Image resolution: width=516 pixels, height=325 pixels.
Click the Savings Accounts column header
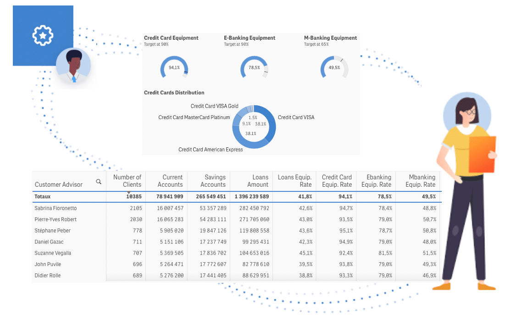point(213,181)
